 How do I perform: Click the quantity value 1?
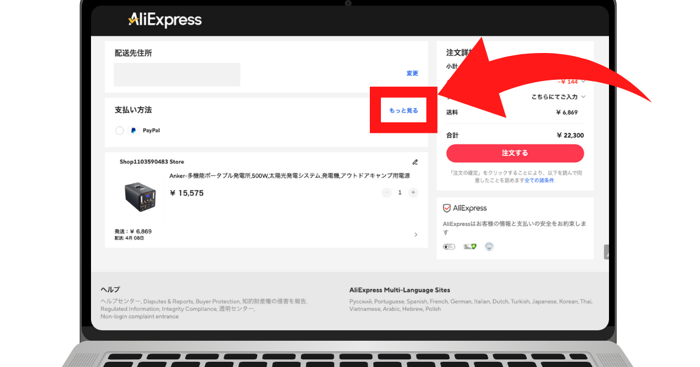(x=400, y=192)
